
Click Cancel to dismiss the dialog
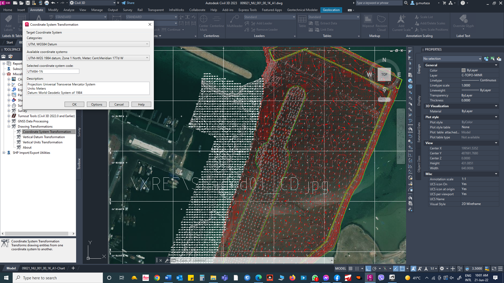tap(119, 104)
